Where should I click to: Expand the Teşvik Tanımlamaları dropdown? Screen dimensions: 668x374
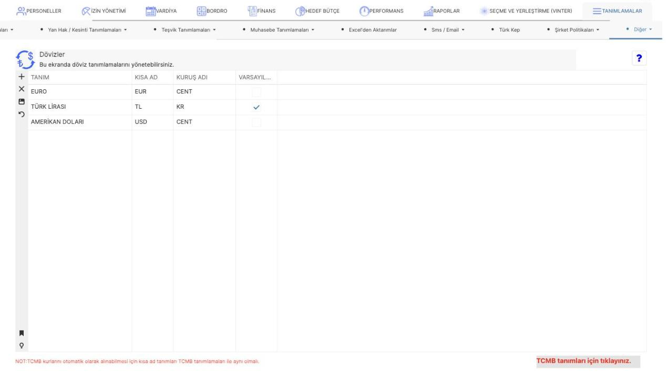point(186,29)
